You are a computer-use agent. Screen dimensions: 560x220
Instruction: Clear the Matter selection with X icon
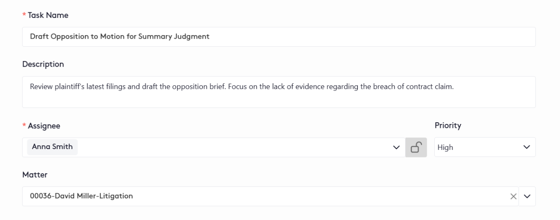[x=513, y=196]
